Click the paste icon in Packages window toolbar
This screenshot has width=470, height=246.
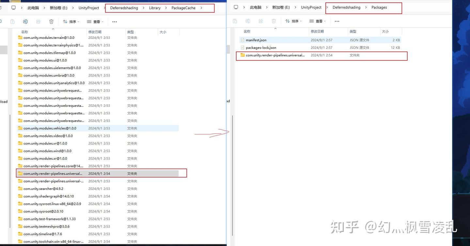pos(235,21)
